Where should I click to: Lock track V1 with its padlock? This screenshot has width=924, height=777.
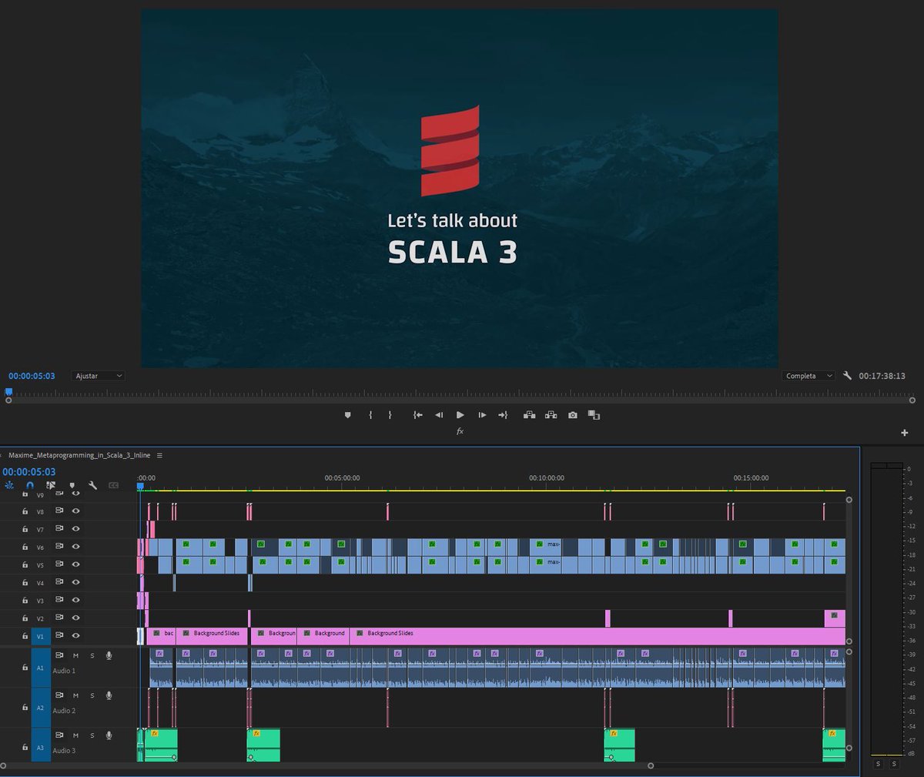pyautogui.click(x=25, y=636)
